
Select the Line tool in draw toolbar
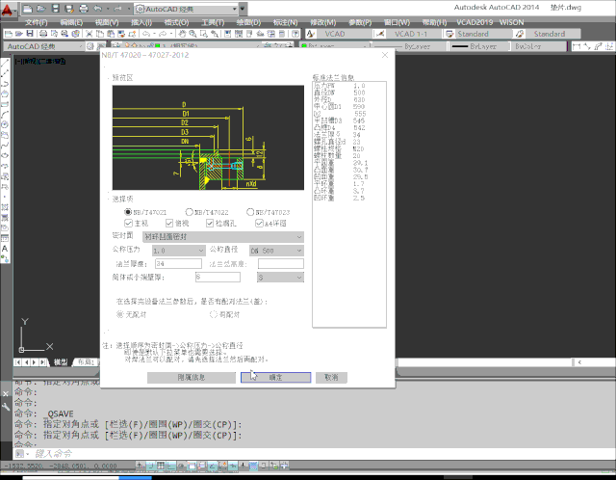coord(5,64)
